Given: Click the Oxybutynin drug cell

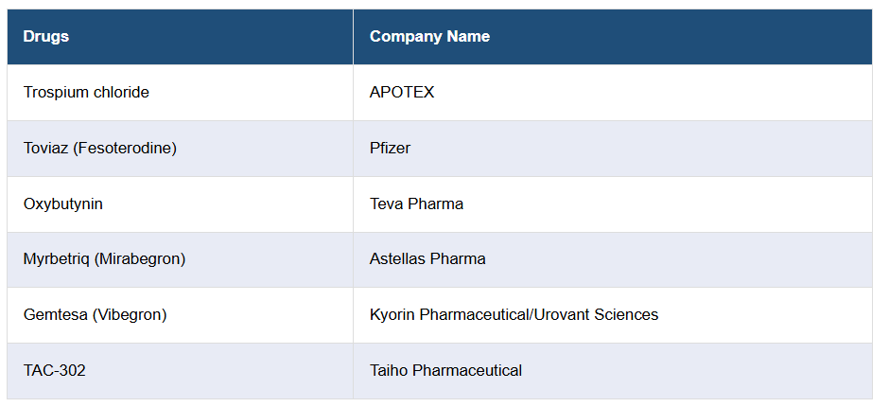Looking at the screenshot, I should [x=62, y=203].
